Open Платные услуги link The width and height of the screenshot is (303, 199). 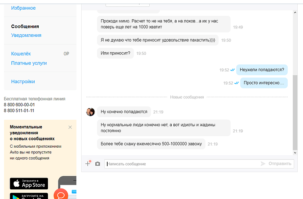pyautogui.click(x=29, y=63)
